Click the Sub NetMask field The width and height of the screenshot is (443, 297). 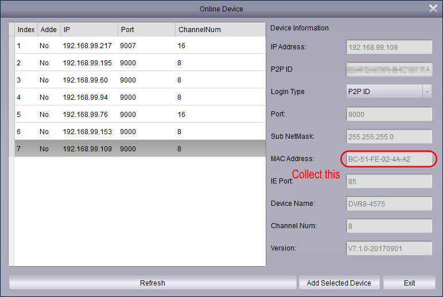tap(388, 136)
